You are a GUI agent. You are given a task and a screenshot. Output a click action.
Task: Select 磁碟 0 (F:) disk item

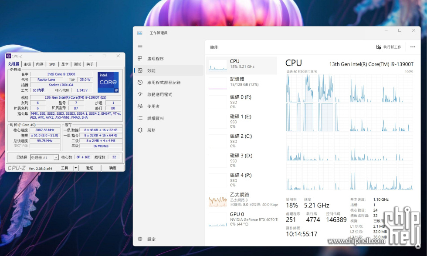pos(241,102)
